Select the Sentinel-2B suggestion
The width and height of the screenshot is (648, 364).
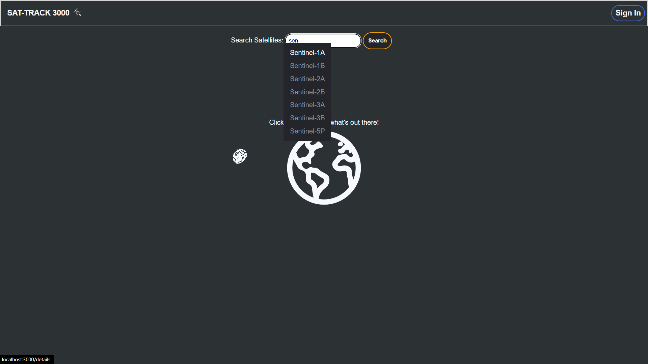(307, 92)
